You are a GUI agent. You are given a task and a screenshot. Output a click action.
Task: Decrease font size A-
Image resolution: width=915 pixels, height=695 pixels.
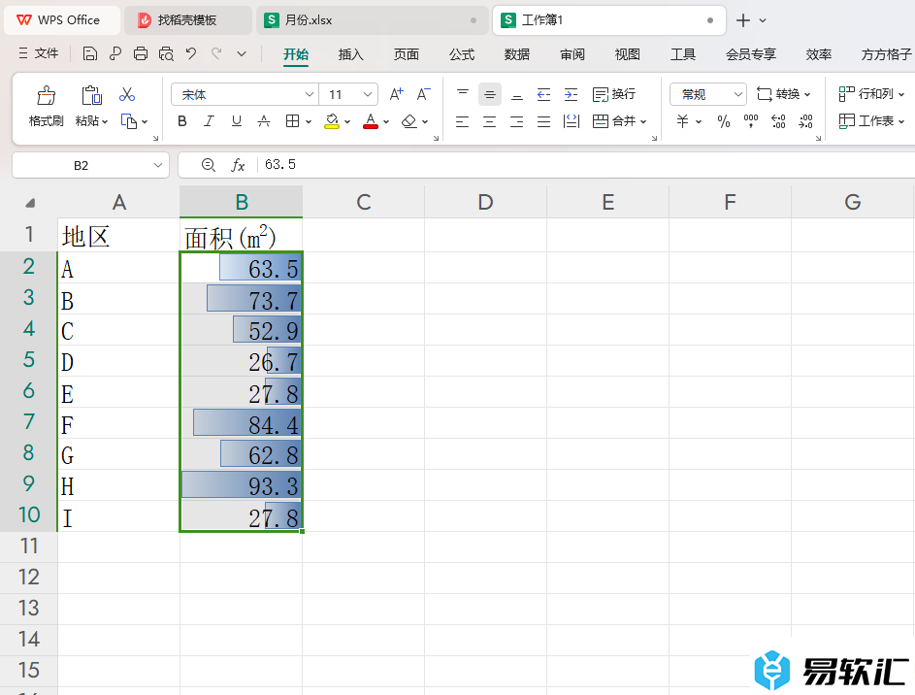tap(424, 94)
